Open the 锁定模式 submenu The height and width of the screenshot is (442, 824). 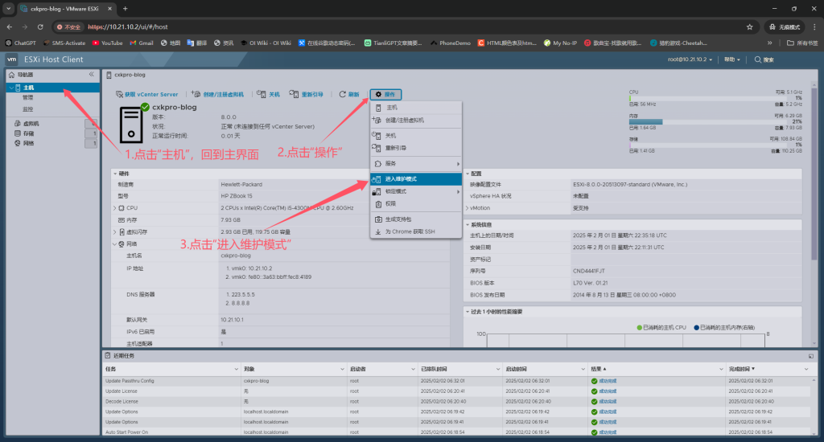[416, 191]
